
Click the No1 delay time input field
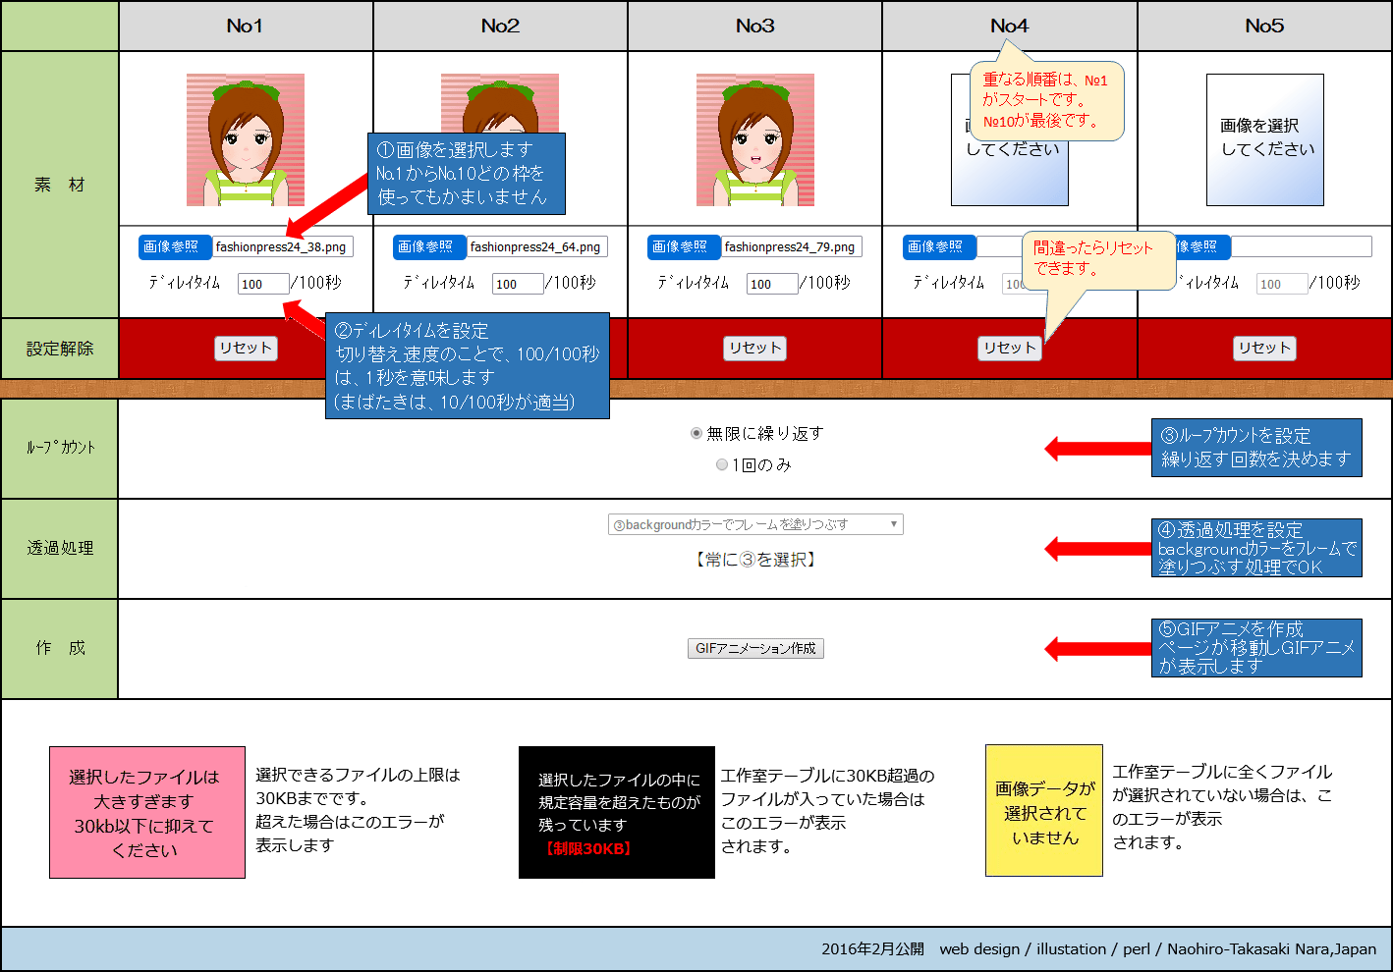pos(262,284)
